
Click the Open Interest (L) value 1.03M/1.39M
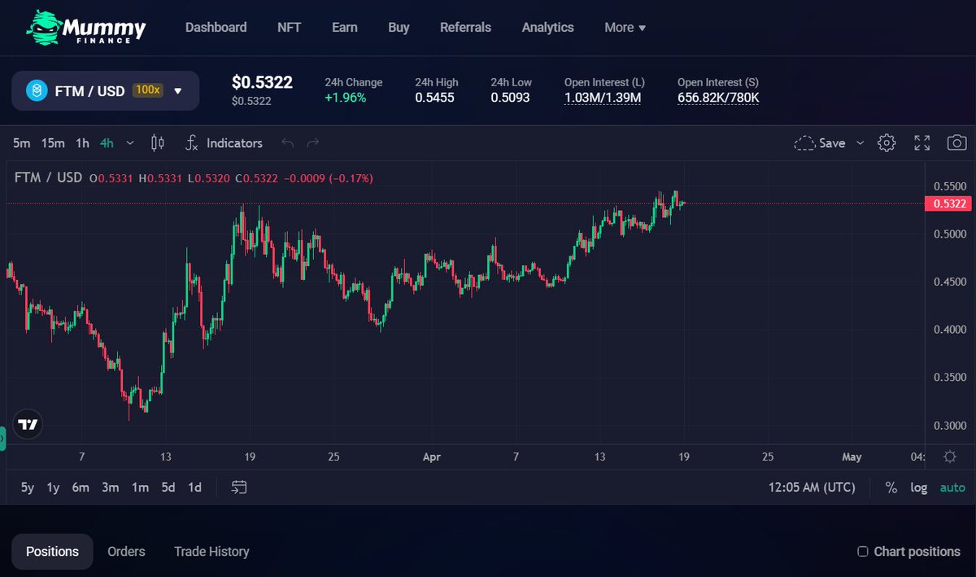click(x=603, y=98)
